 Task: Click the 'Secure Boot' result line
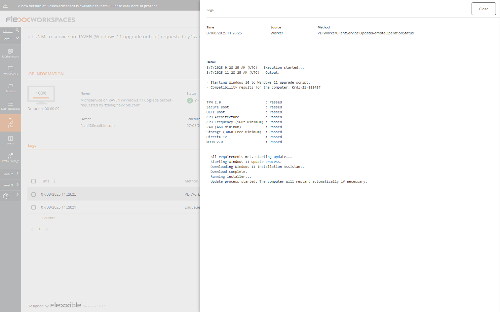point(244,107)
